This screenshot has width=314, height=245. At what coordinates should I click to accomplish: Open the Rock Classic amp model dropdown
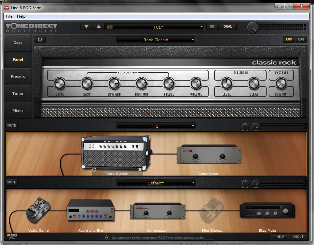(155, 40)
